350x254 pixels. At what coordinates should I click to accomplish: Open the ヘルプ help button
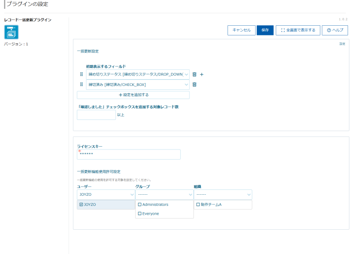[x=334, y=30]
